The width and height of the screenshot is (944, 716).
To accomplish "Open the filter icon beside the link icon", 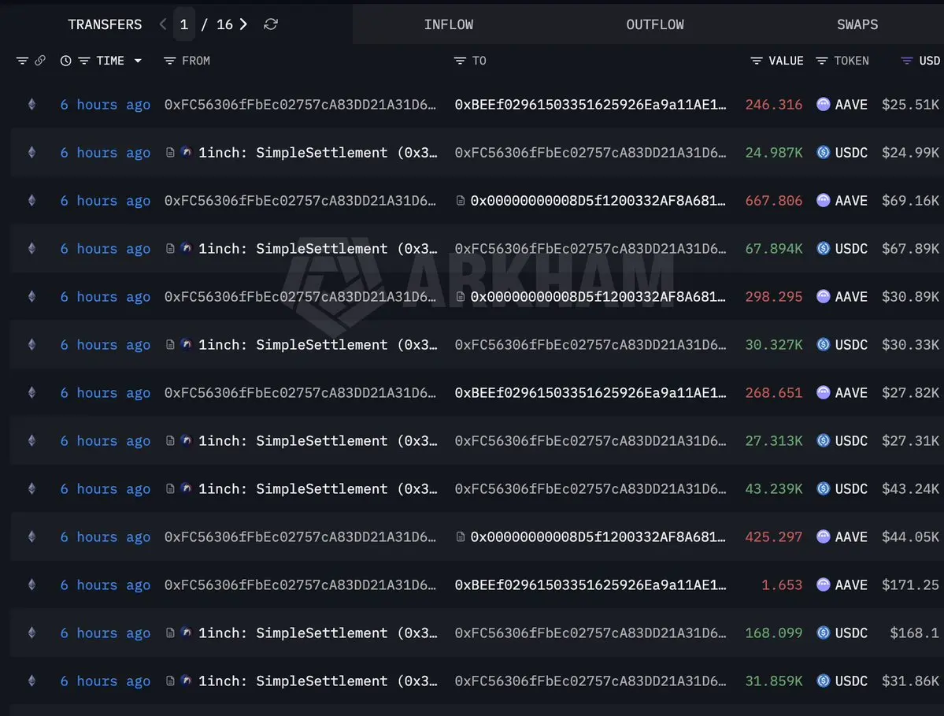I will [22, 61].
